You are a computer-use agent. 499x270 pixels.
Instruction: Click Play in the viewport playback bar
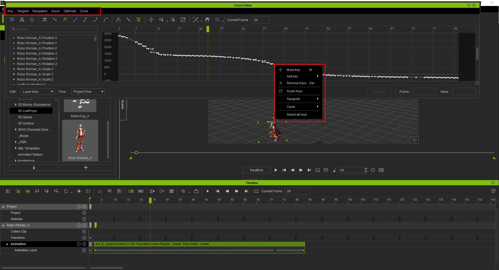276,170
